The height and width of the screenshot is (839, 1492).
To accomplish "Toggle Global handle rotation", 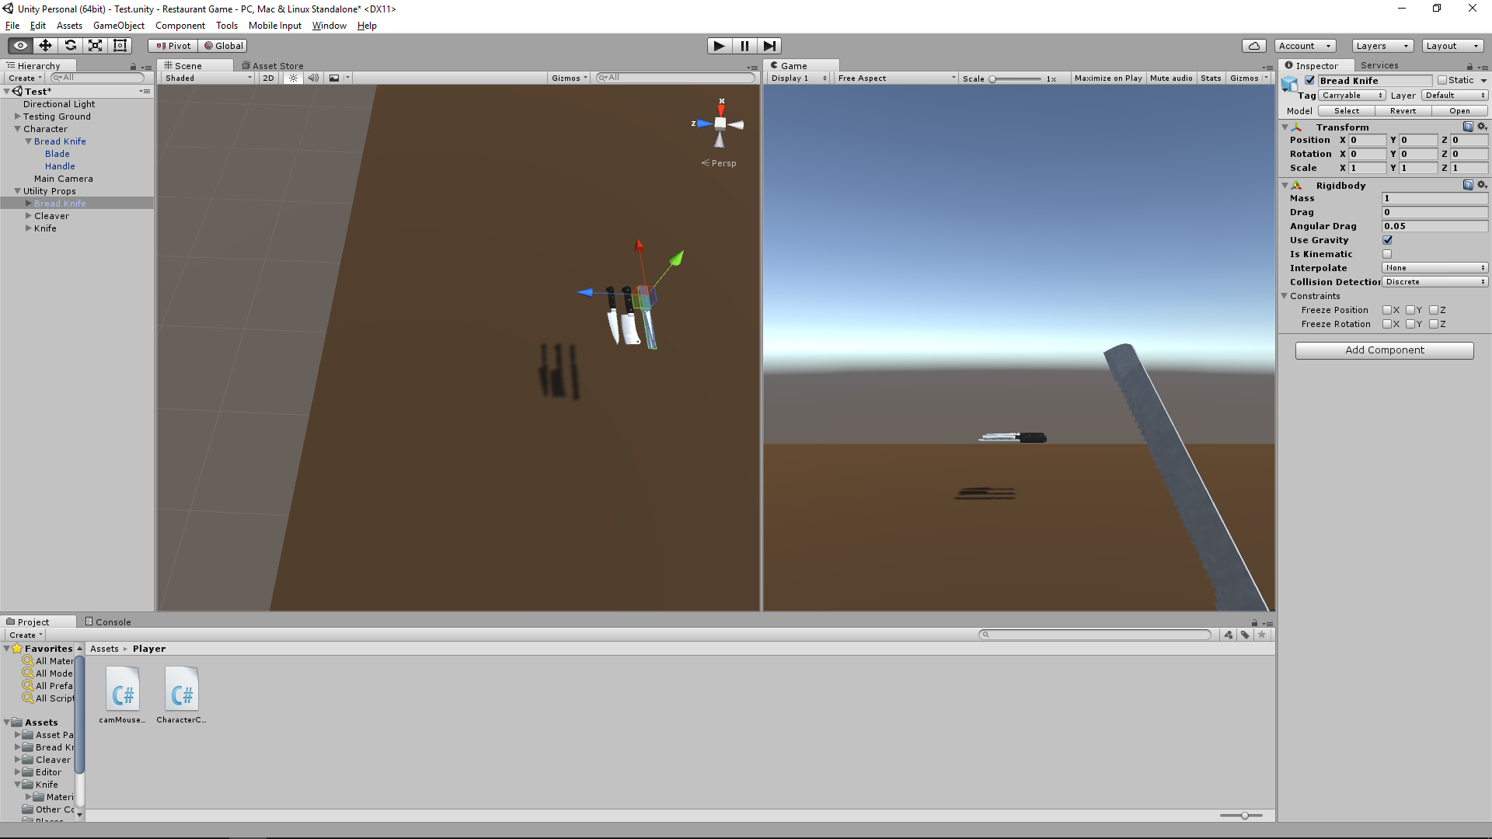I will (x=223, y=46).
